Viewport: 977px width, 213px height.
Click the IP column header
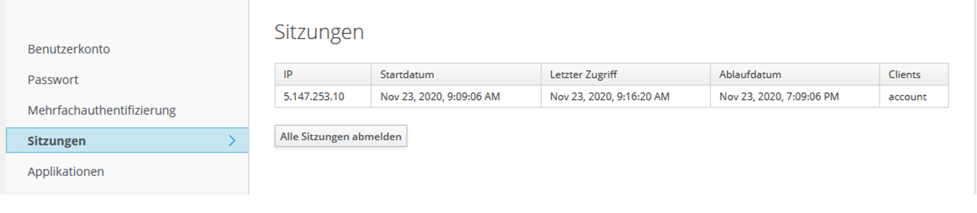pyautogui.click(x=288, y=74)
